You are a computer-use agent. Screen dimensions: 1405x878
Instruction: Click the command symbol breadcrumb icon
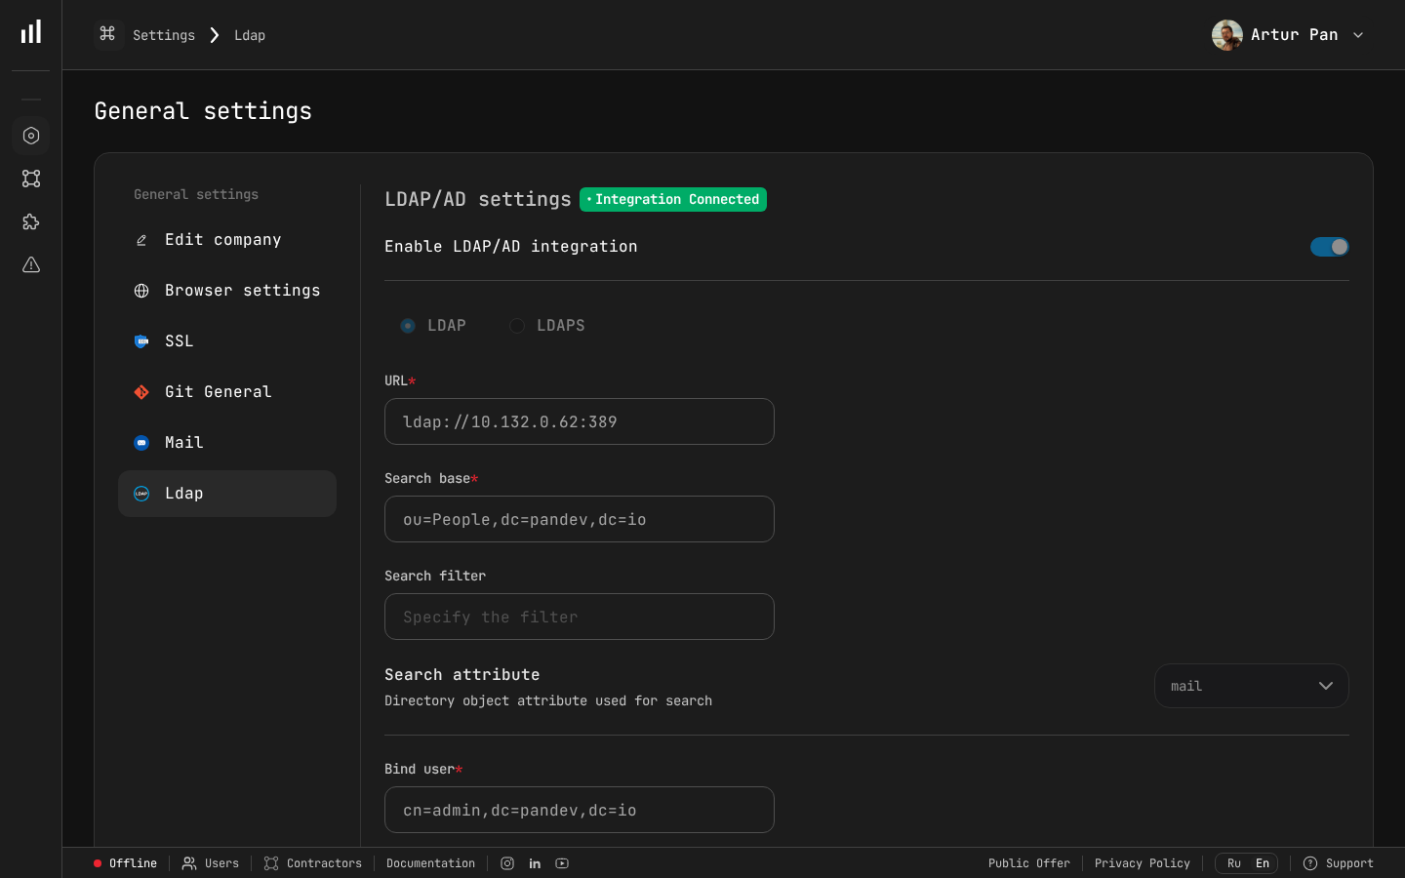107,34
